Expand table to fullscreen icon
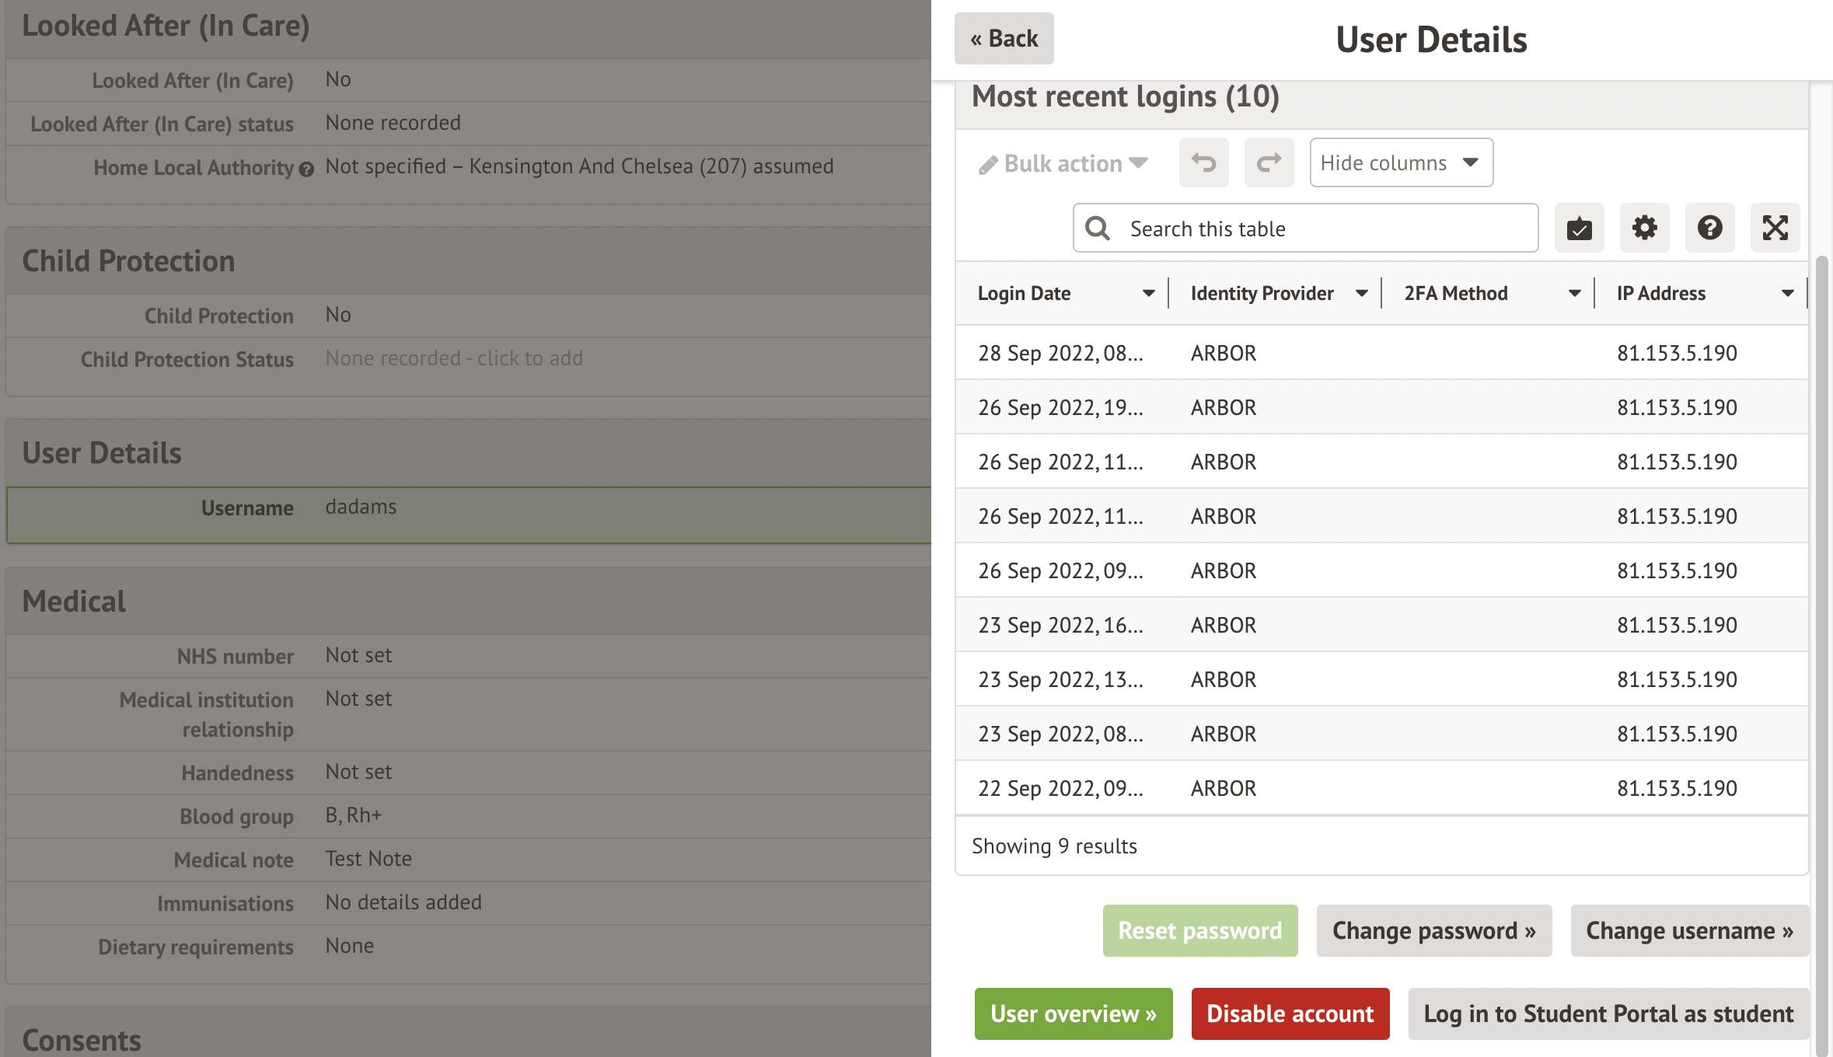 pos(1775,228)
